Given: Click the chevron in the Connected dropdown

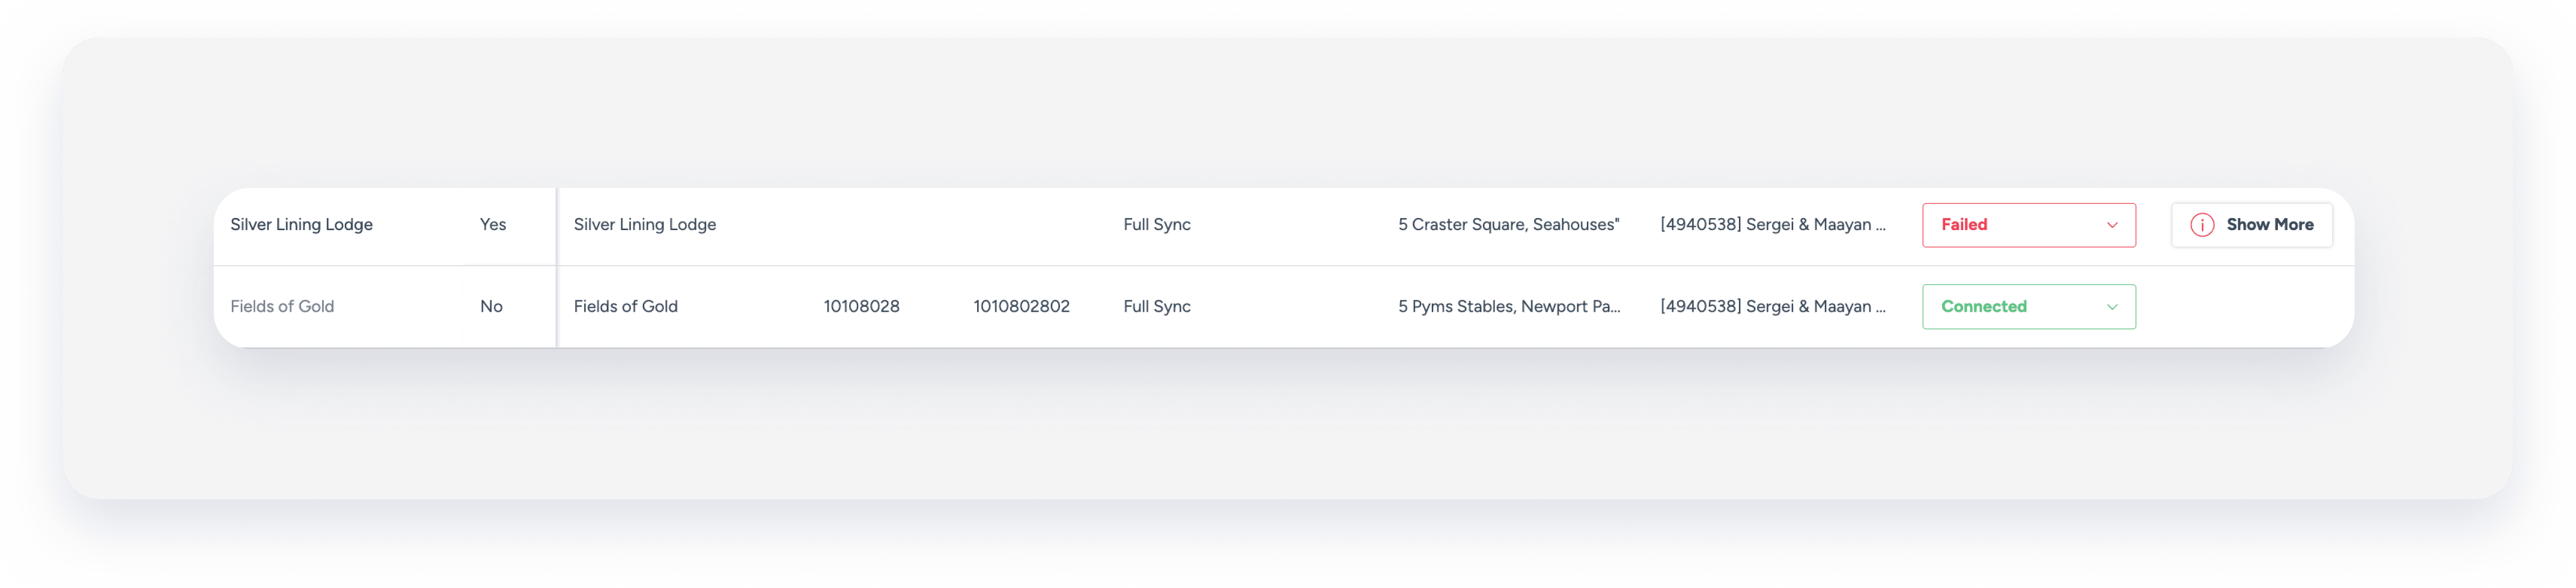Looking at the screenshot, I should click(x=2111, y=306).
